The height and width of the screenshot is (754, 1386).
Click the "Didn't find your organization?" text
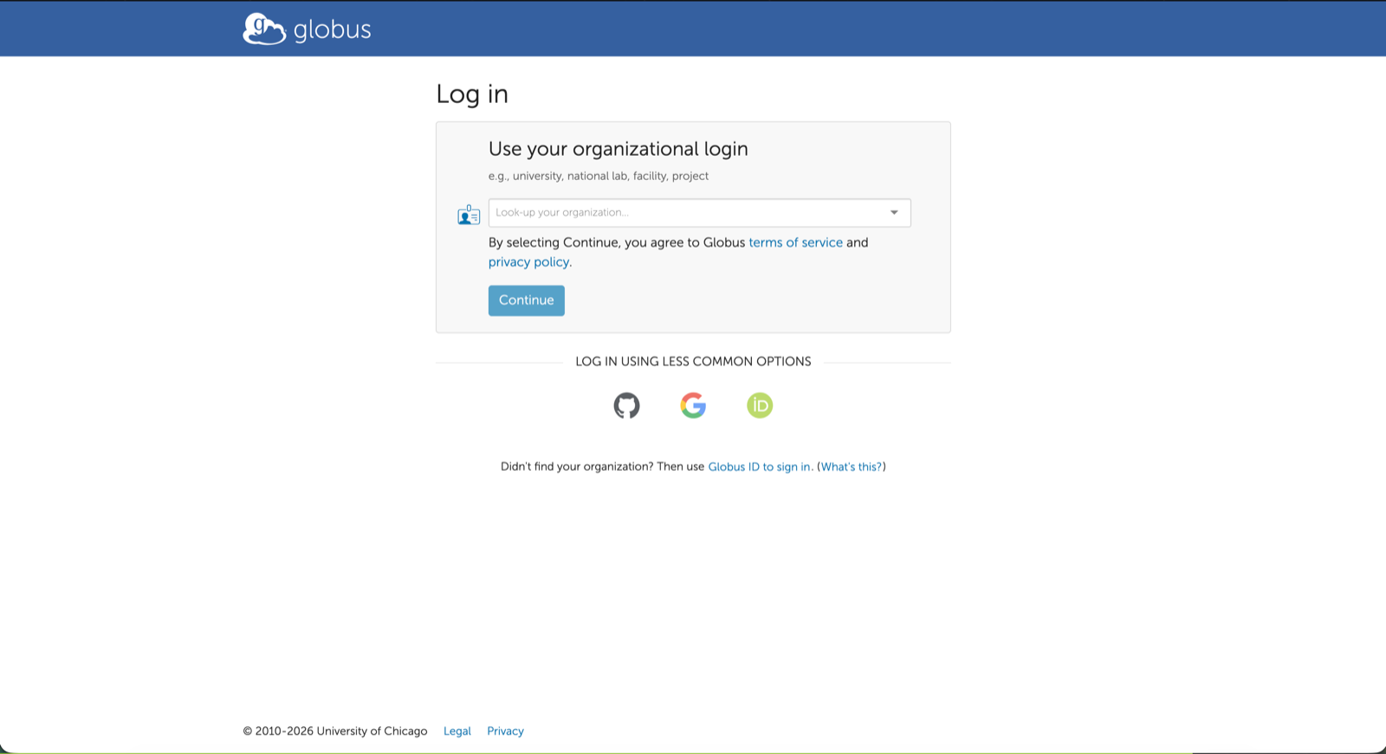[577, 467]
